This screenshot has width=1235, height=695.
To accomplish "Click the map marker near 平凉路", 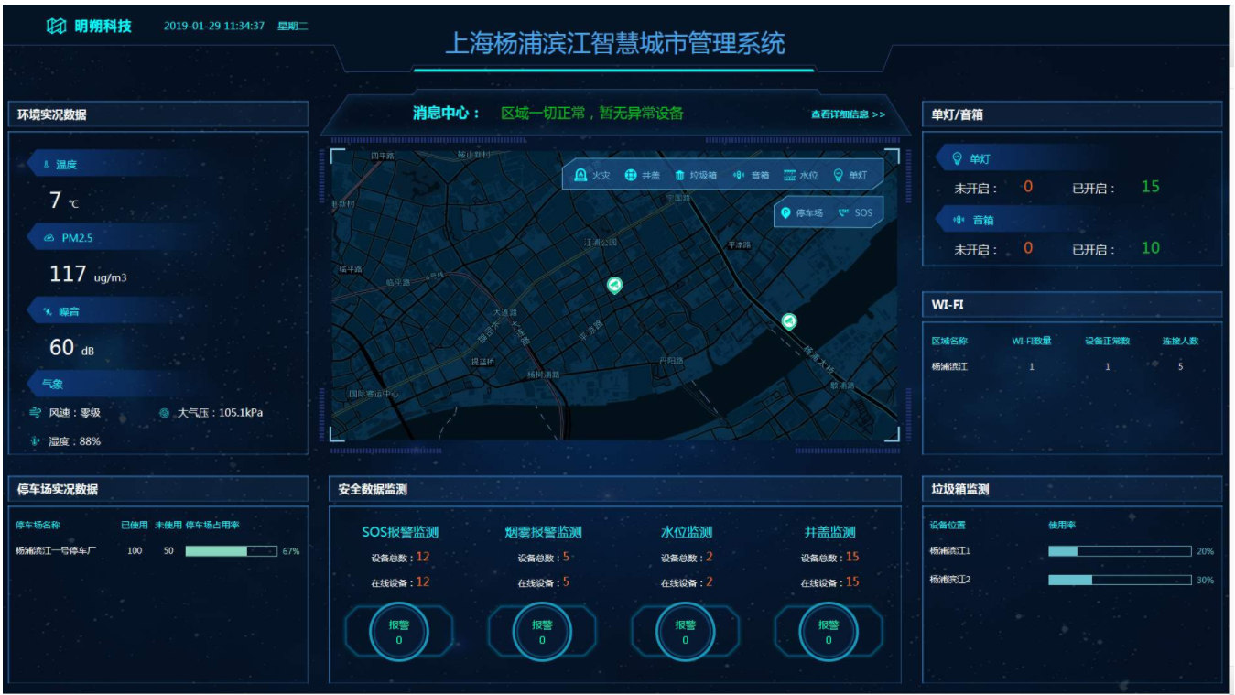I will pos(614,286).
